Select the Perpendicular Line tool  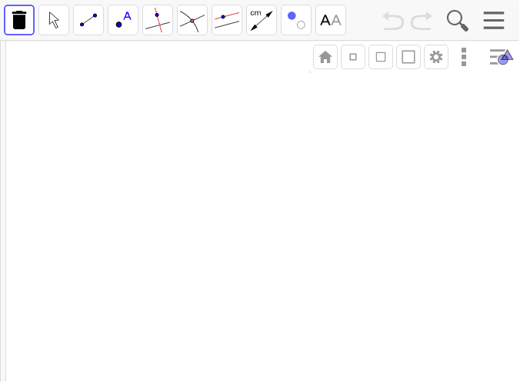point(158,20)
